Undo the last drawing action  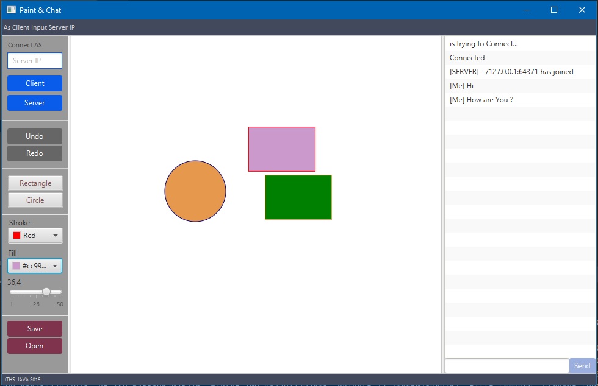pos(35,136)
